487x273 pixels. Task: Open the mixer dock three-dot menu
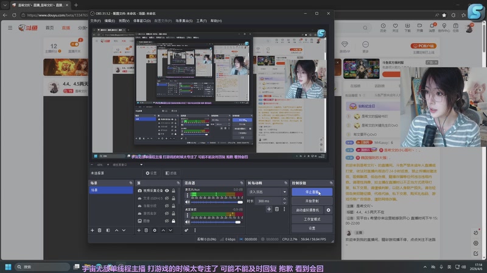click(195, 231)
